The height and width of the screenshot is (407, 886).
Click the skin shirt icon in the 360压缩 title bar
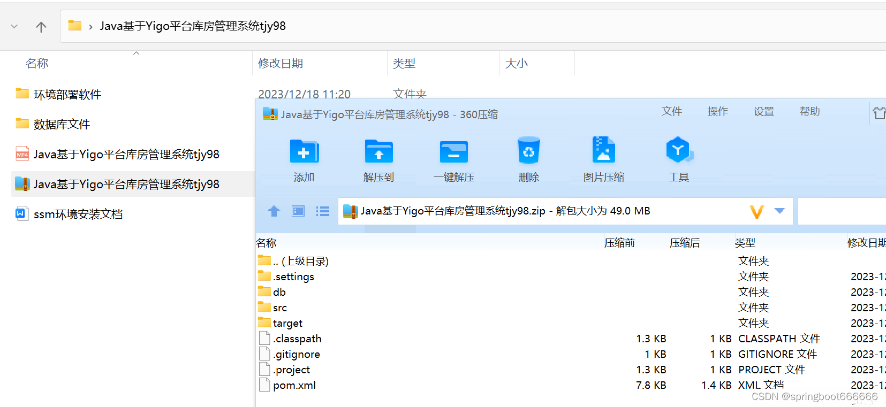(879, 113)
